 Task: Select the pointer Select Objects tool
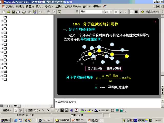[x=16, y=110]
